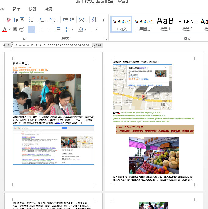Toggle character shading gray A button
Image resolution: width=208 pixels, height=209 pixels.
coord(15,29)
